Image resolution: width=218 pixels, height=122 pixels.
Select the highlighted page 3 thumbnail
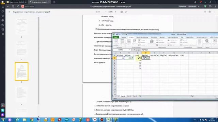point(21,72)
